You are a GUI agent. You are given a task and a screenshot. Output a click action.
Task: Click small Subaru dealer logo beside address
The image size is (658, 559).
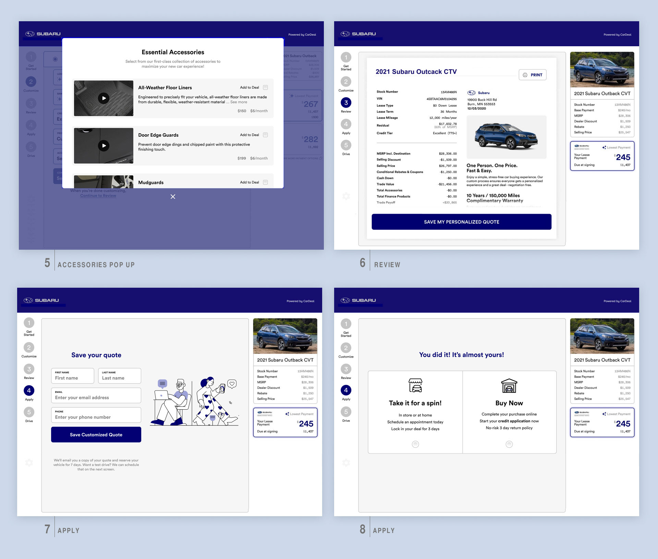pyautogui.click(x=472, y=93)
